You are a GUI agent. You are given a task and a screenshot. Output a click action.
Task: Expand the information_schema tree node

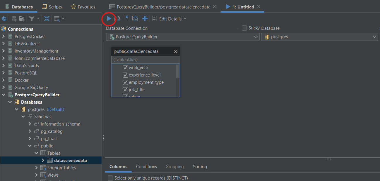click(30, 124)
